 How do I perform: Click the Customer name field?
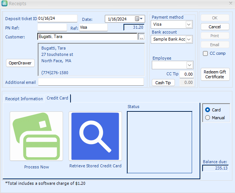point(87,37)
